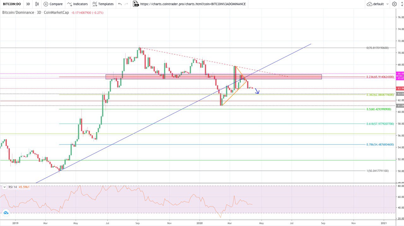Open the Indicators menu
Image resolution: width=404 pixels, height=226 pixels.
(77, 4)
